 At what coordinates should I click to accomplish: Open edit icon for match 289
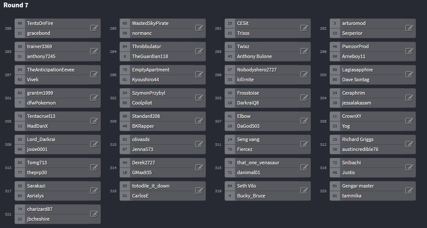tap(94, 28)
